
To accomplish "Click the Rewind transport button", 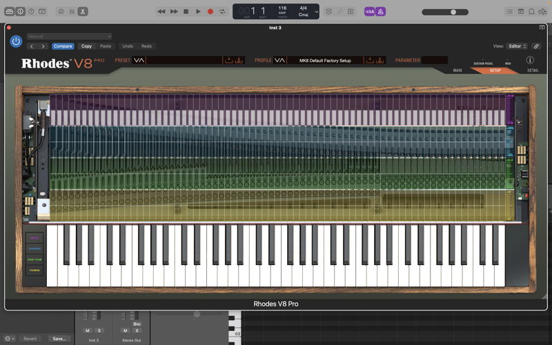I will tap(161, 12).
